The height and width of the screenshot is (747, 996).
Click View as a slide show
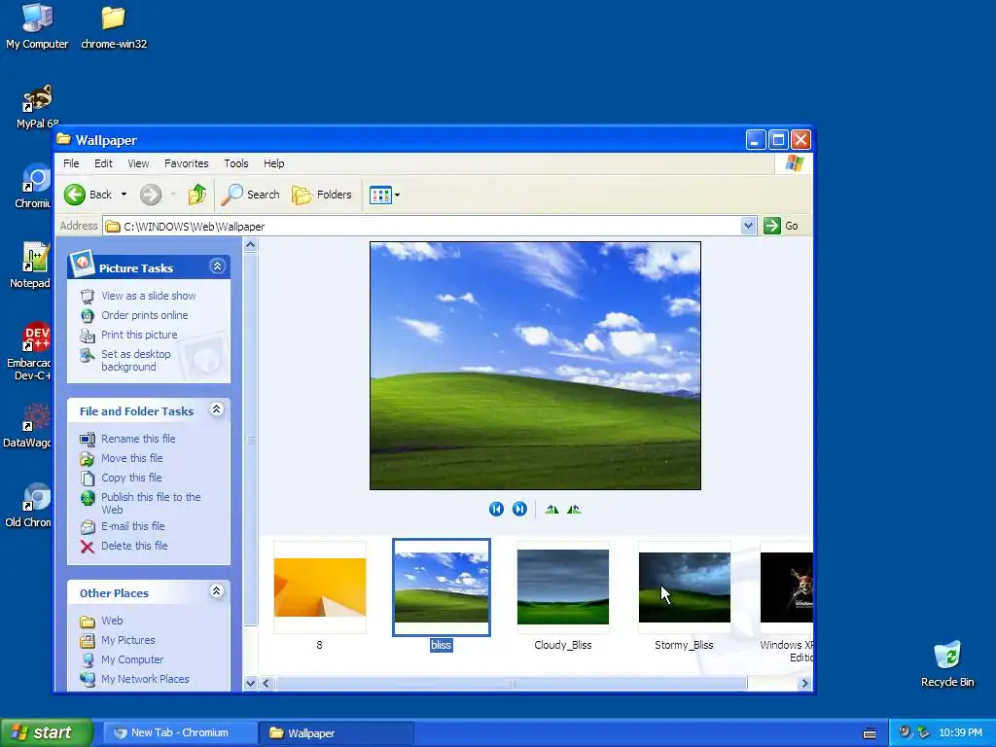(x=149, y=296)
